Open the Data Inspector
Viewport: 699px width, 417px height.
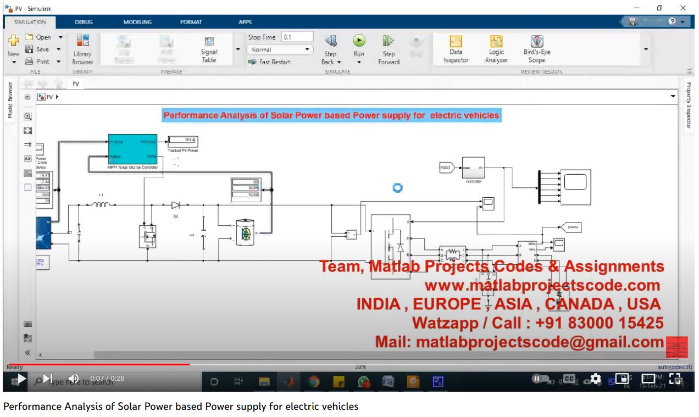point(456,49)
